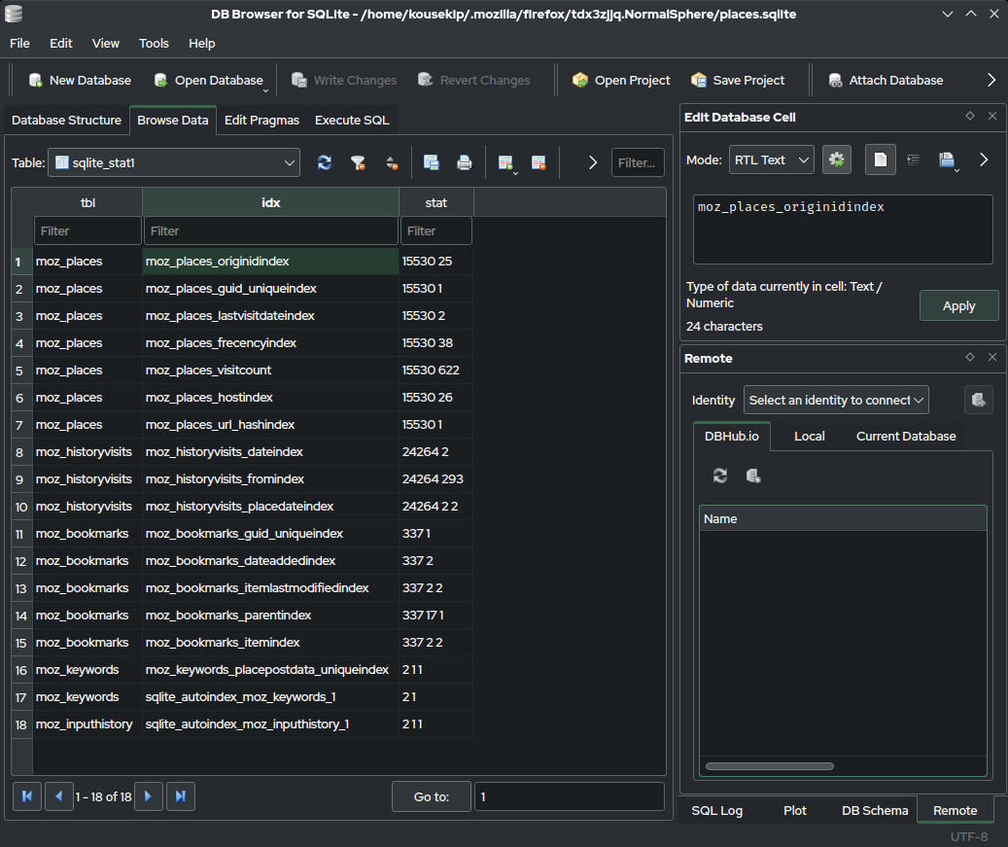
Task: Save the table as currently displayed
Action: [432, 162]
